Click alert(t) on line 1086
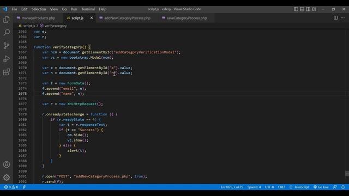The width and height of the screenshot is (349, 196). pyautogui.click(x=76, y=150)
